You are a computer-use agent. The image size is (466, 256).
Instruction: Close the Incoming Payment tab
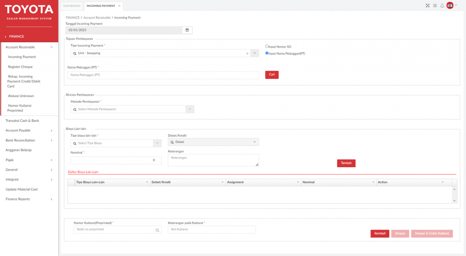coord(119,6)
